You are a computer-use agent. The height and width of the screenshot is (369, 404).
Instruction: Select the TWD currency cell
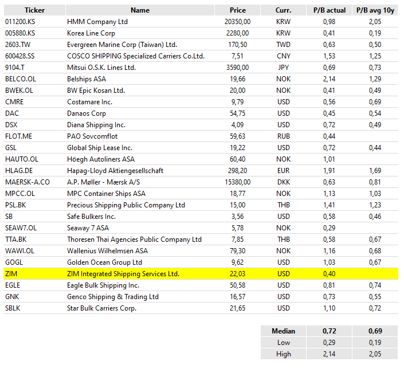pyautogui.click(x=284, y=45)
